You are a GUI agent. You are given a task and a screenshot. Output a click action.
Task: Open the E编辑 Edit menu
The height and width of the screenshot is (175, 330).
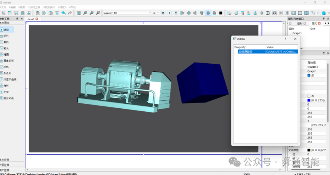coord(12,7)
